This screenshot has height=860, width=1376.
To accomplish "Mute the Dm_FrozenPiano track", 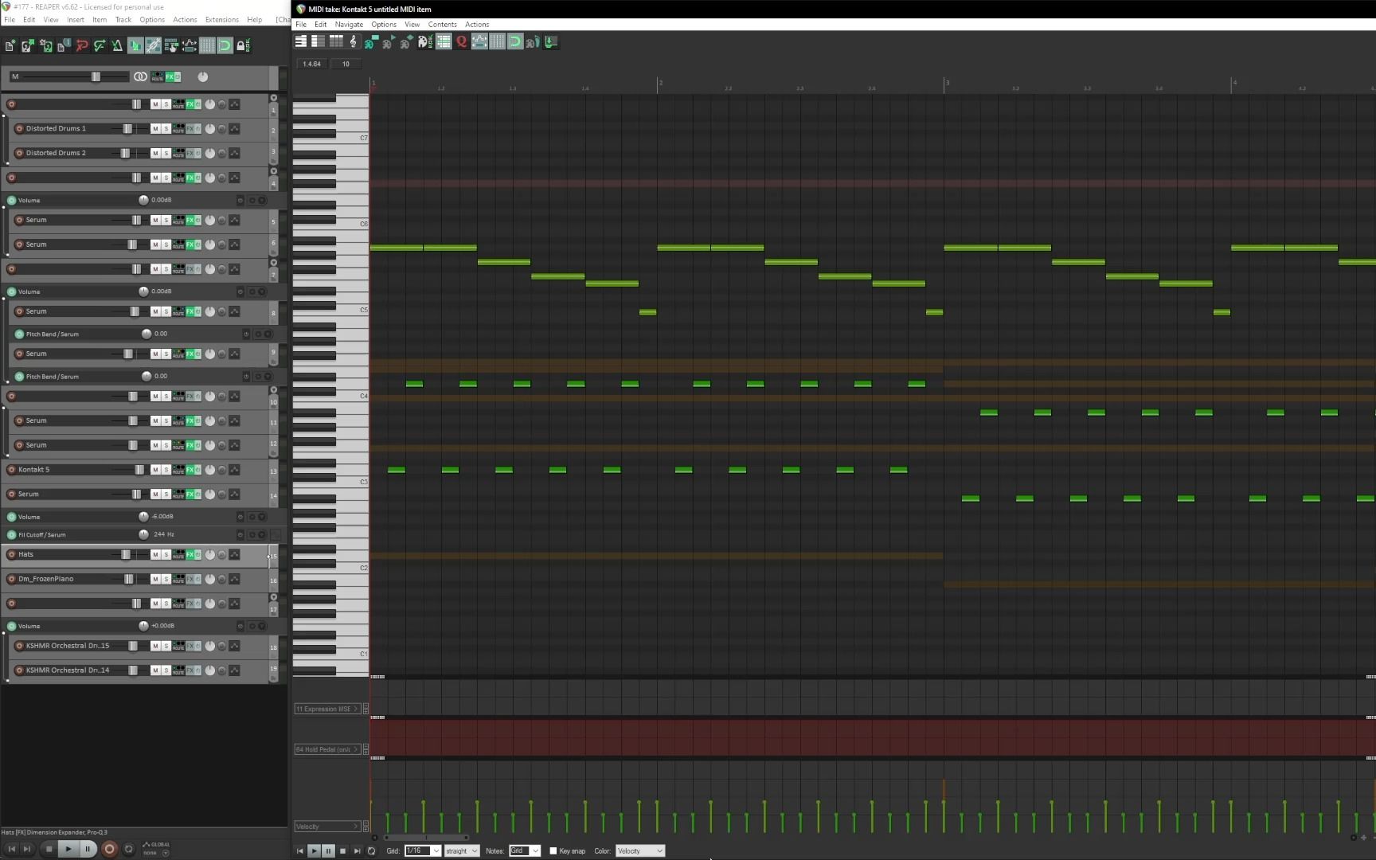I will 155,579.
